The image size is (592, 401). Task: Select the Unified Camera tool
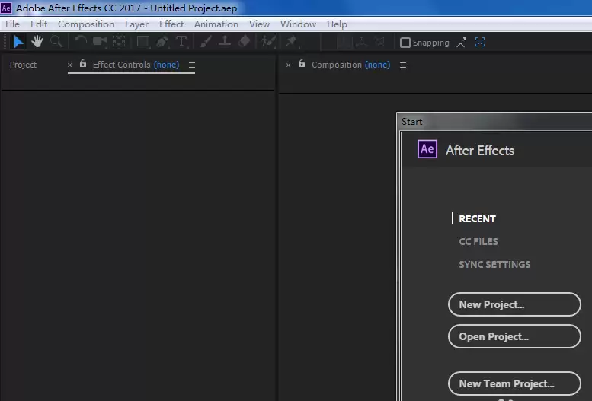point(100,42)
